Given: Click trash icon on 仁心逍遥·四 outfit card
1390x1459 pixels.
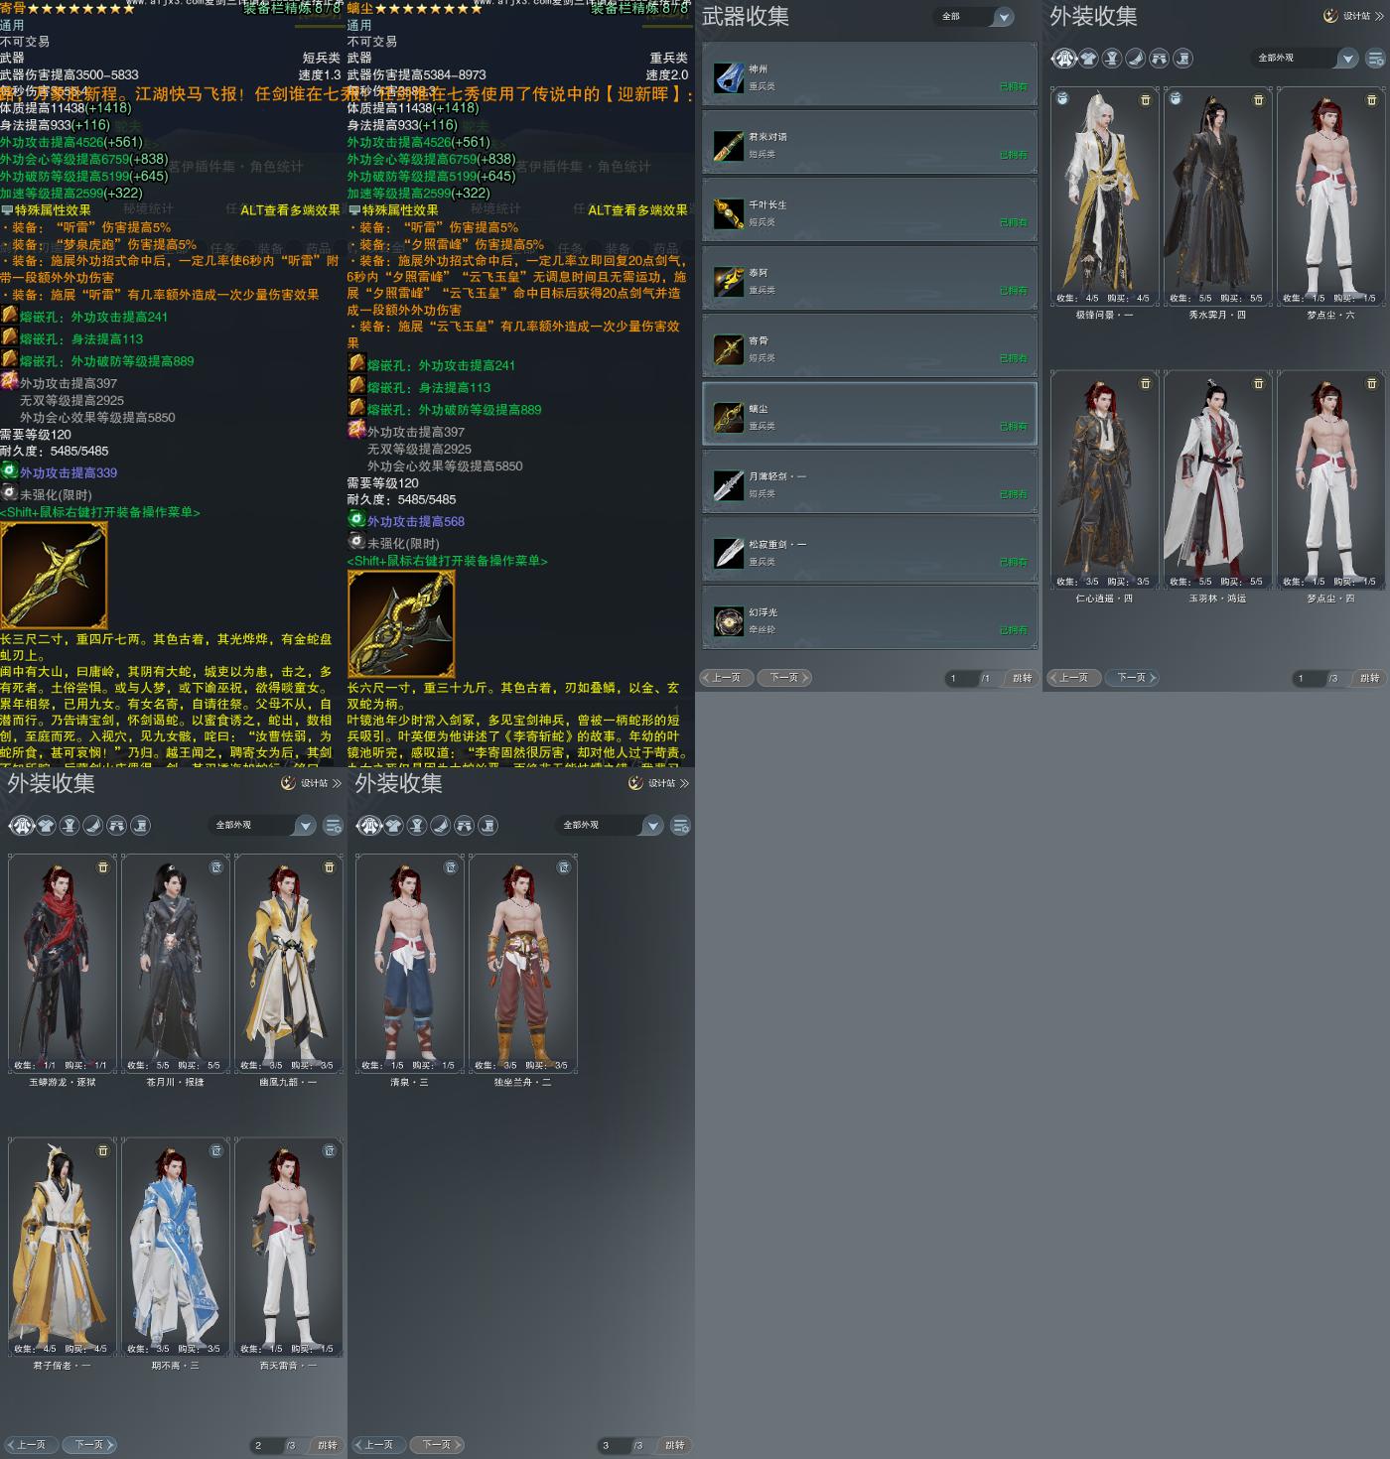Looking at the screenshot, I should coord(1145,383).
